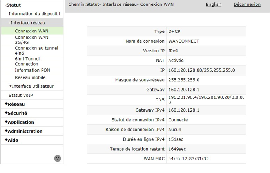Viewport: 270px width, 173px height.
Task: Open Connexion au tunnel 4in6
Action: click(36, 50)
